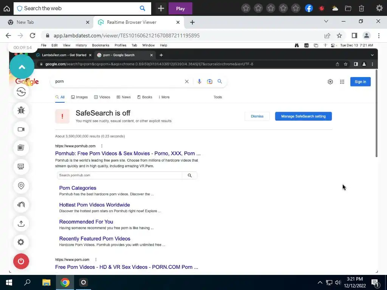Viewport: 387px width, 290px height.
Task: Click the Google Sign in button
Action: point(360,82)
